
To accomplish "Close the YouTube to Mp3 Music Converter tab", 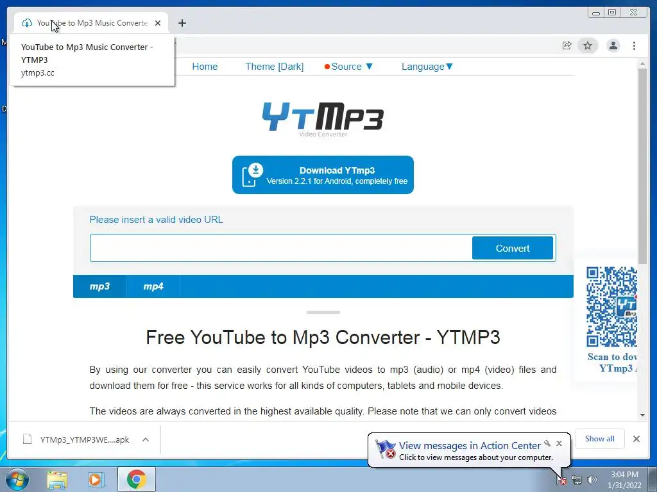I will pos(158,23).
